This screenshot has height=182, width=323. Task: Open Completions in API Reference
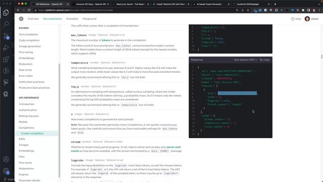27,128
